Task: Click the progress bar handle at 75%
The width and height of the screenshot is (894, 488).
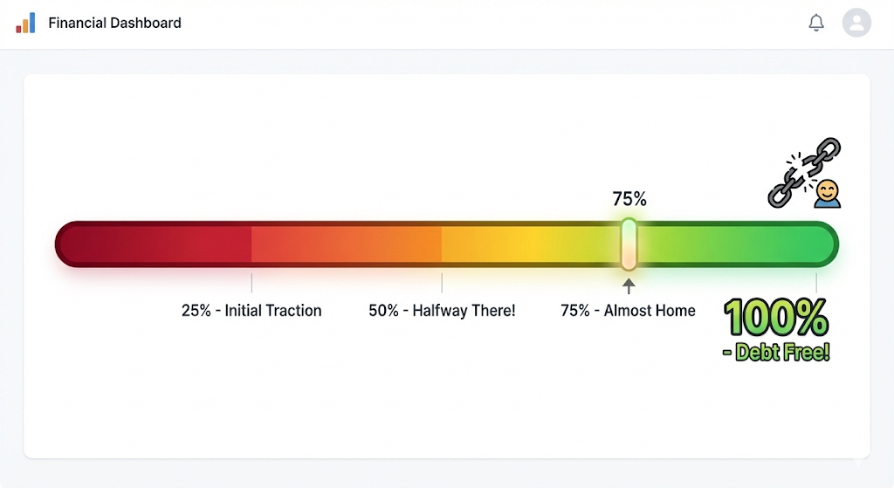Action: click(x=629, y=244)
